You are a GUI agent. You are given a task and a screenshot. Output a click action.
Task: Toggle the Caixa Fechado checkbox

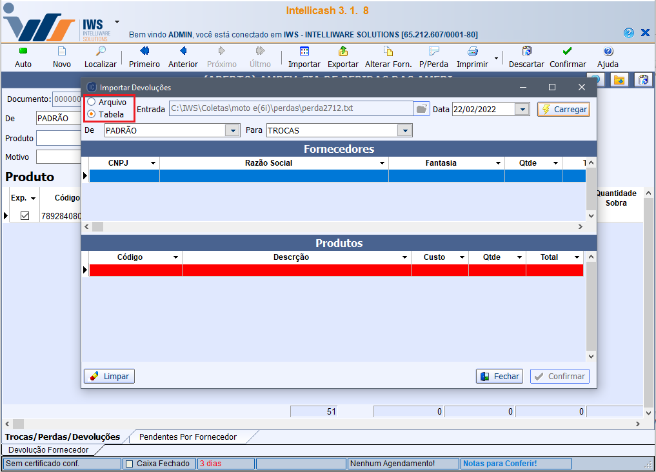129,464
